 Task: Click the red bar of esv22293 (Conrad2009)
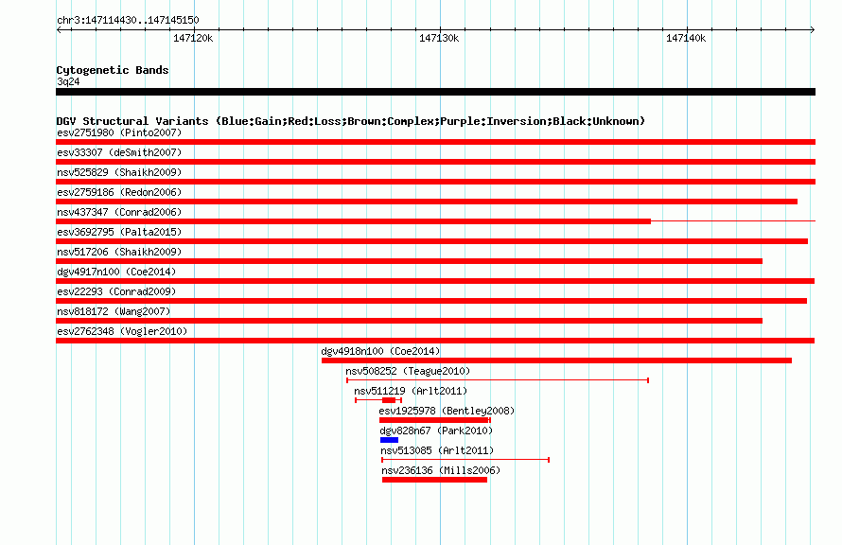(431, 301)
